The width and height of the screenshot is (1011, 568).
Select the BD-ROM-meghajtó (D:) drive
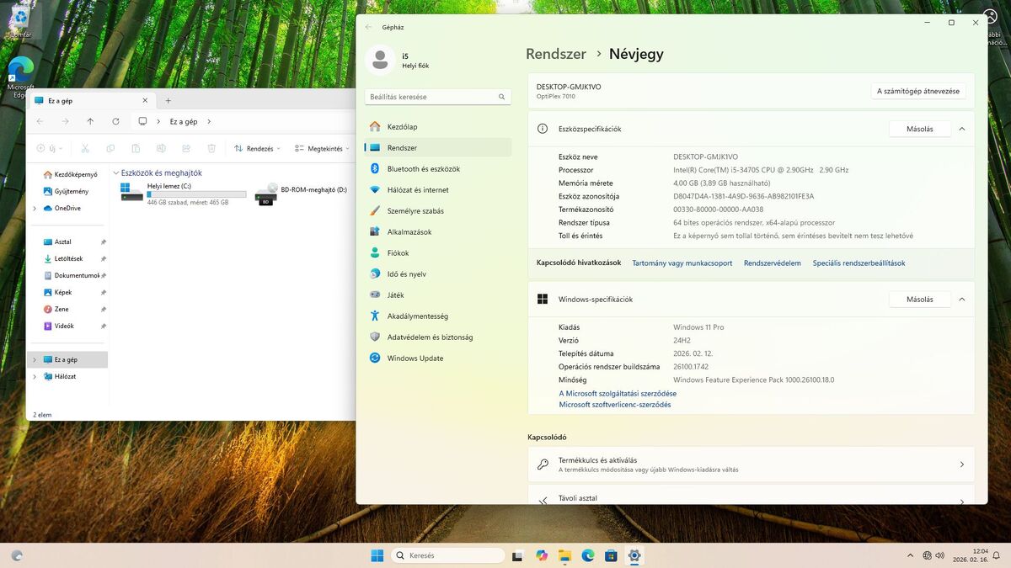(301, 194)
